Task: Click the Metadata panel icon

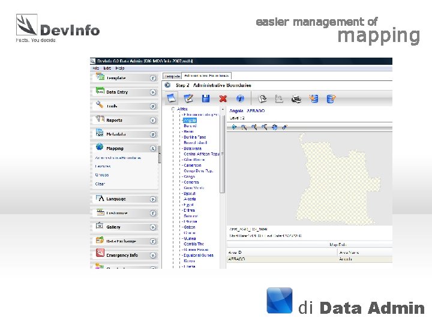Action: pyautogui.click(x=100, y=133)
